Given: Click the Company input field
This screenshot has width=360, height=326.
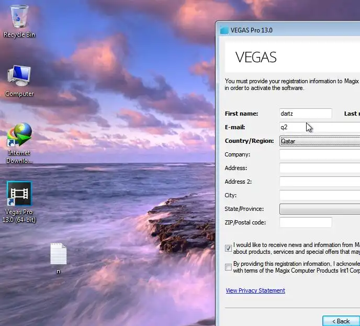Looking at the screenshot, I should [320, 154].
